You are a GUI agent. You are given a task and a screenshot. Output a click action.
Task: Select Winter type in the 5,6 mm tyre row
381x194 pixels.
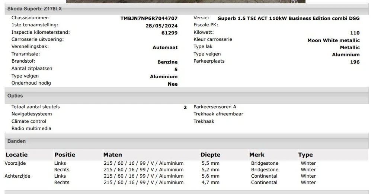308,176
